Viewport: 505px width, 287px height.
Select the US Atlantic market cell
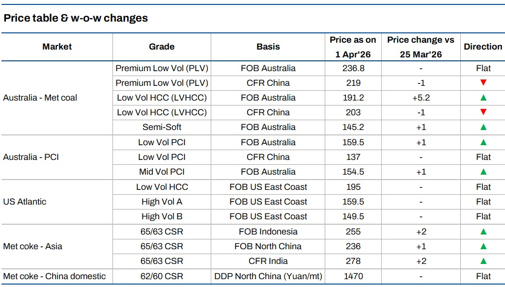click(25, 202)
